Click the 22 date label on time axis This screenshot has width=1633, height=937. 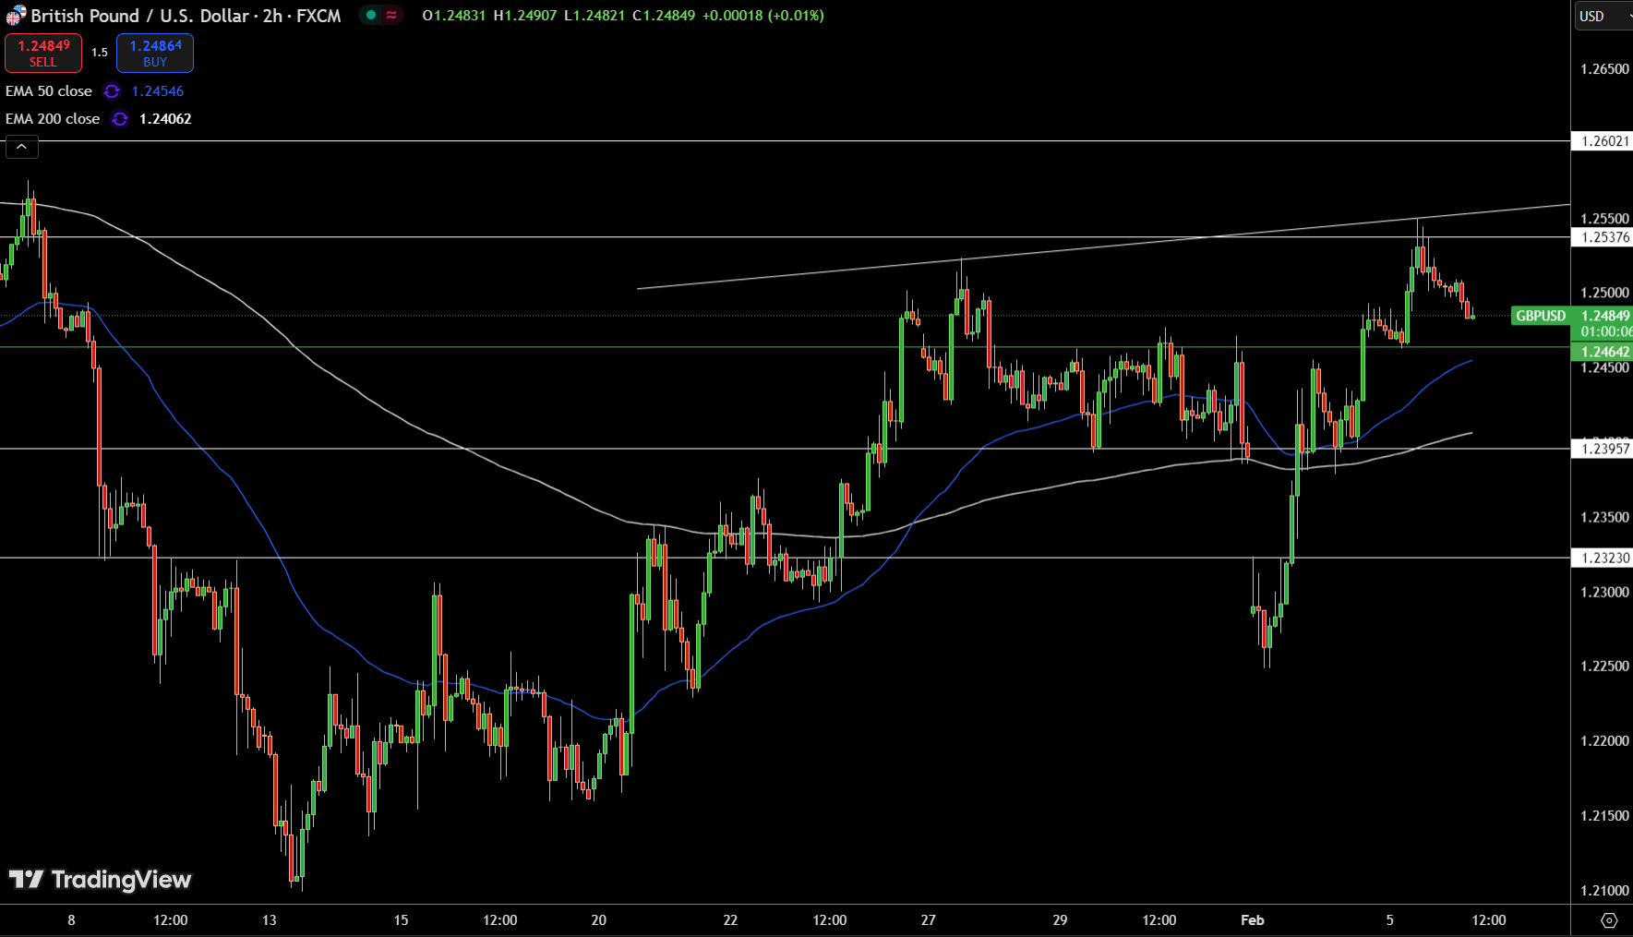click(730, 920)
